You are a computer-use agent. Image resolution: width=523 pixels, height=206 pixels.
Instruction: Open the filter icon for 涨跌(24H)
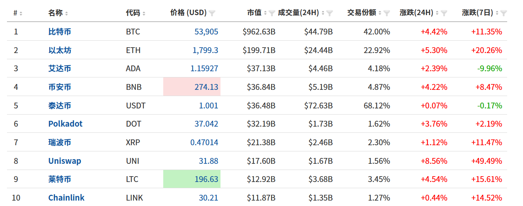[444, 13]
